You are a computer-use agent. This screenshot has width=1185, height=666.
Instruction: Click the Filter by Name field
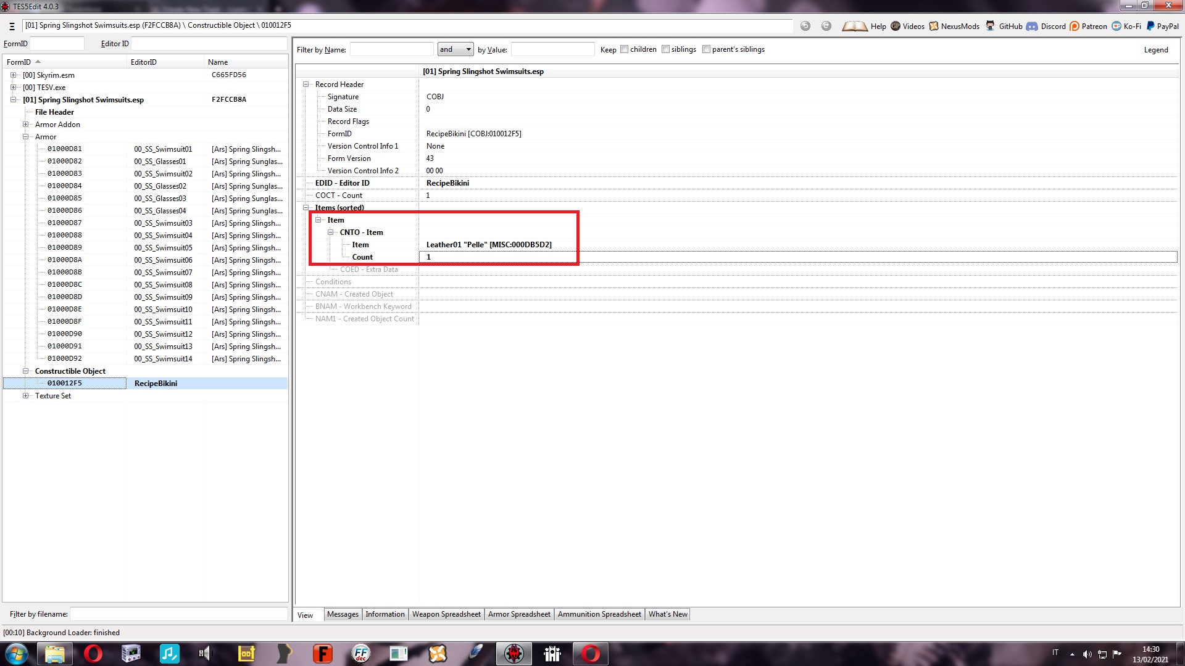(x=392, y=49)
